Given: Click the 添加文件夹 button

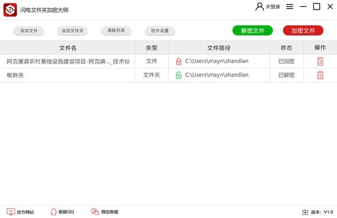Looking at the screenshot, I should [x=72, y=31].
